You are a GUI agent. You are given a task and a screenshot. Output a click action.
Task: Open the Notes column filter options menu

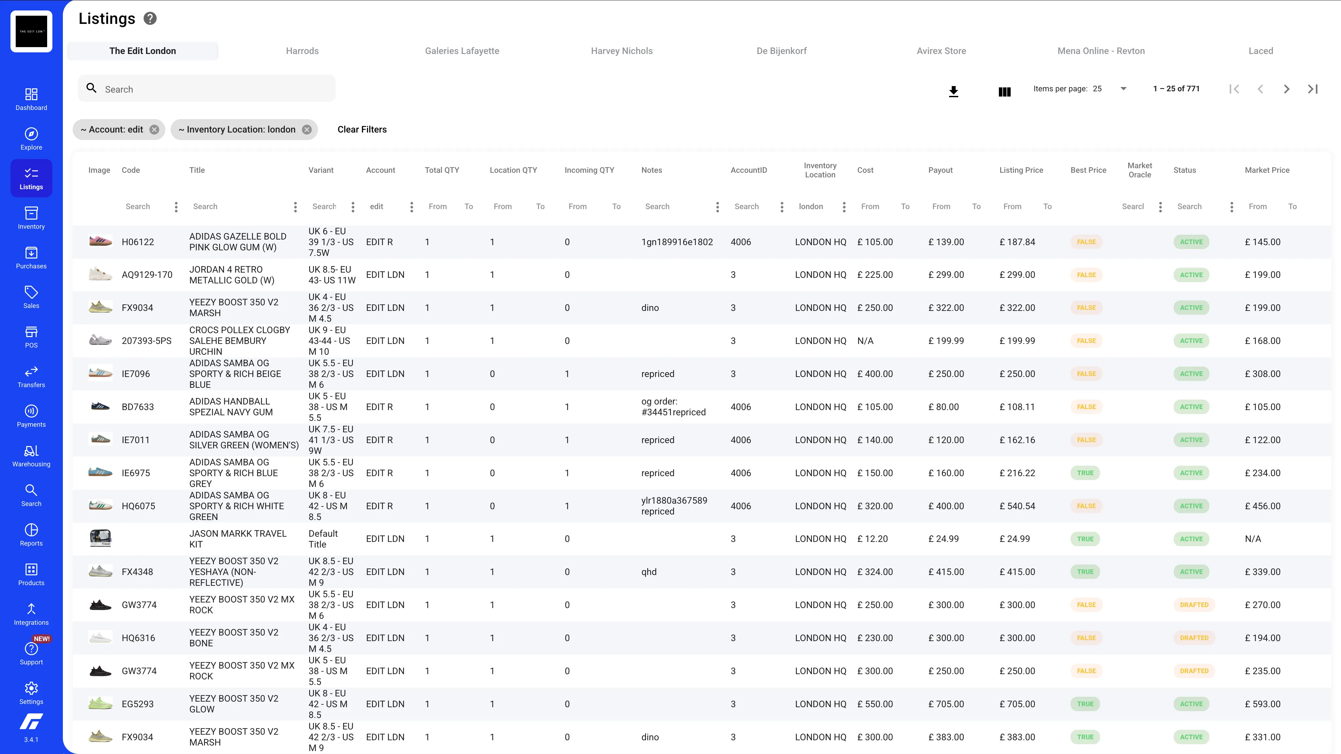coord(717,206)
